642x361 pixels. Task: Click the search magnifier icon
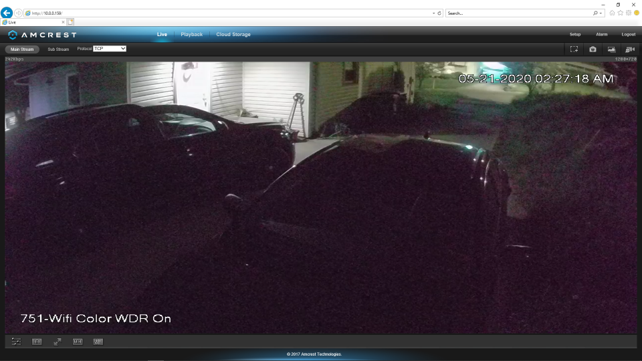595,13
